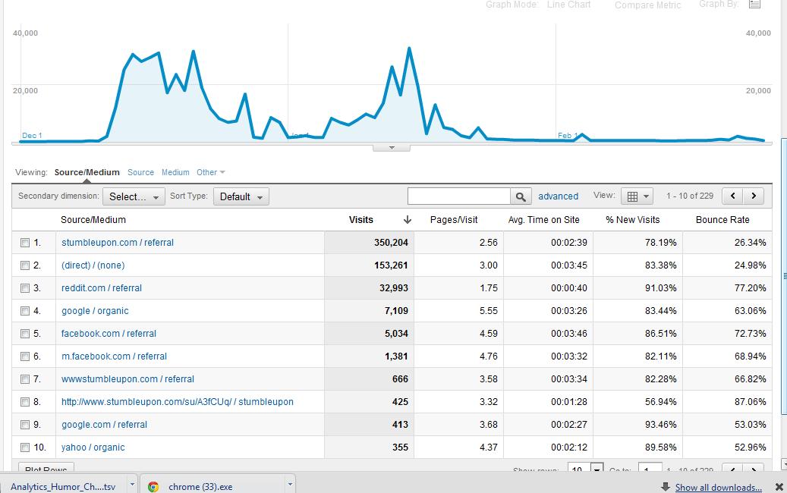Viewport: 787px width, 493px height.
Task: Check the m.facebook.com / referral checkbox
Action: (25, 356)
